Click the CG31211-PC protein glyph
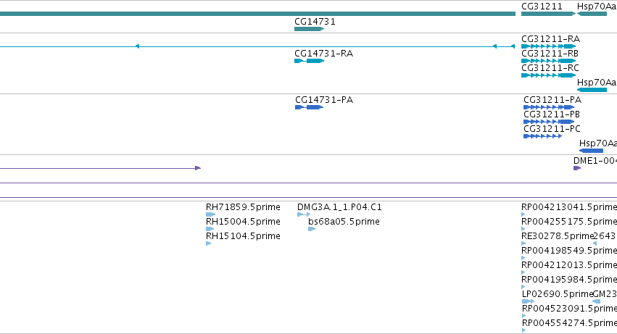Viewport: 617px width, 334px height. point(542,136)
